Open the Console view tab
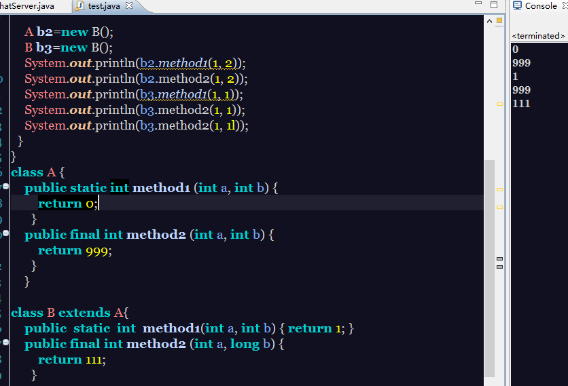This screenshot has width=568, height=386. 540,6
